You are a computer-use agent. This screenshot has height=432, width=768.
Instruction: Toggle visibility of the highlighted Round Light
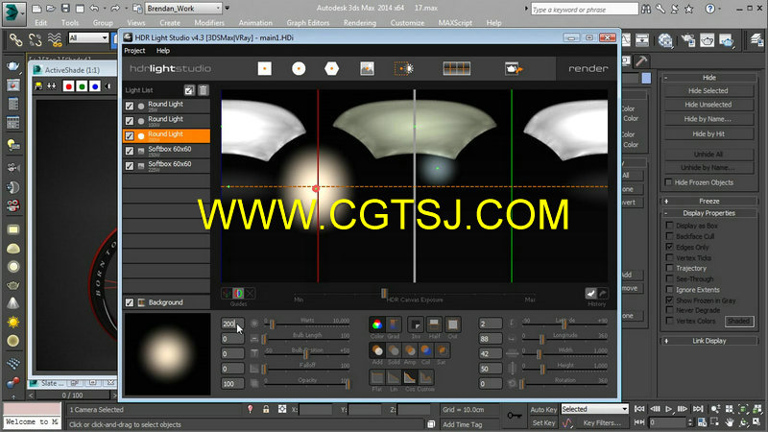(x=130, y=136)
